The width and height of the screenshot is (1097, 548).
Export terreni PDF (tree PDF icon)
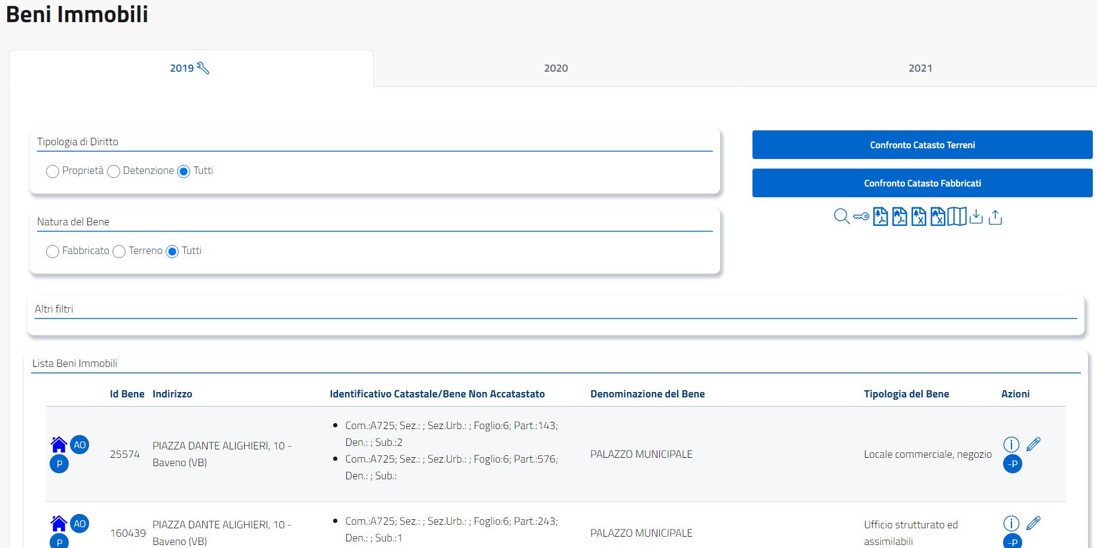coord(880,216)
